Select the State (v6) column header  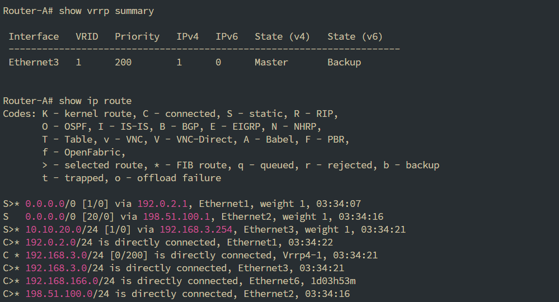click(355, 36)
